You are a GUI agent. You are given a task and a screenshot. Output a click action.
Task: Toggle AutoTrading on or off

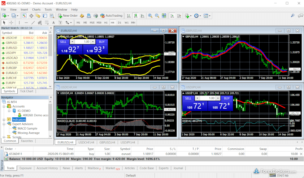click(111, 16)
